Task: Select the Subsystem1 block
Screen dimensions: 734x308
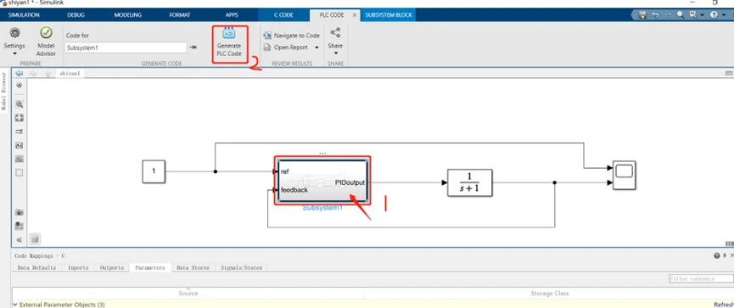Action: pyautogui.click(x=322, y=181)
